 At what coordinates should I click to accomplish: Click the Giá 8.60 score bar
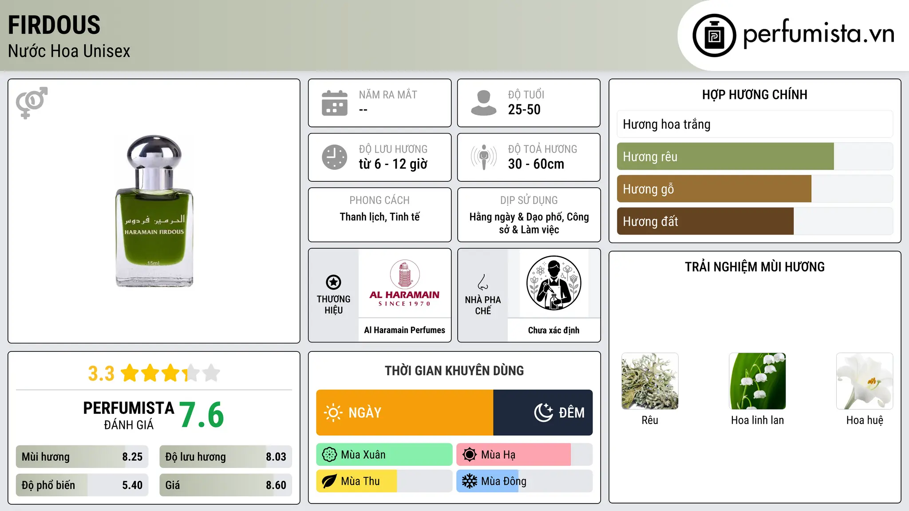point(225,485)
